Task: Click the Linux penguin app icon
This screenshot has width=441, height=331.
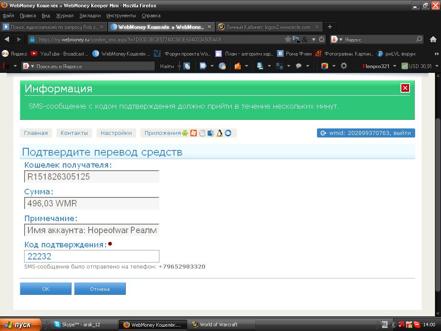Action: pos(219,133)
